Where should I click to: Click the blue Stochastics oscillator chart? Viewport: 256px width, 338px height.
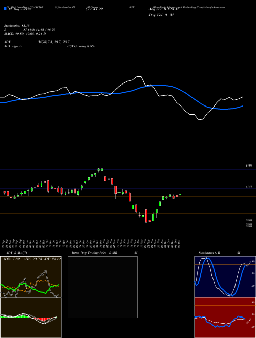pos(225,277)
